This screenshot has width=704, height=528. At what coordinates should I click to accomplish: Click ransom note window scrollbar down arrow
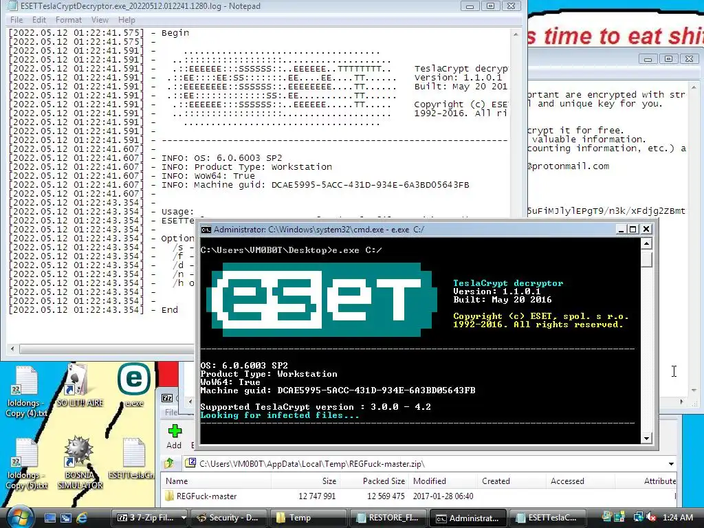[x=694, y=390]
